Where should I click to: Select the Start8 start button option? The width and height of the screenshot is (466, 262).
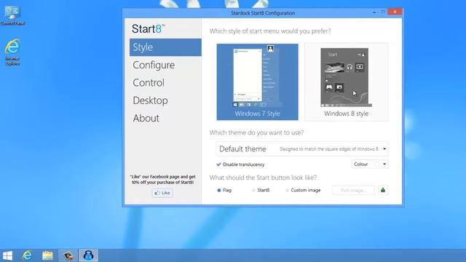click(261, 190)
